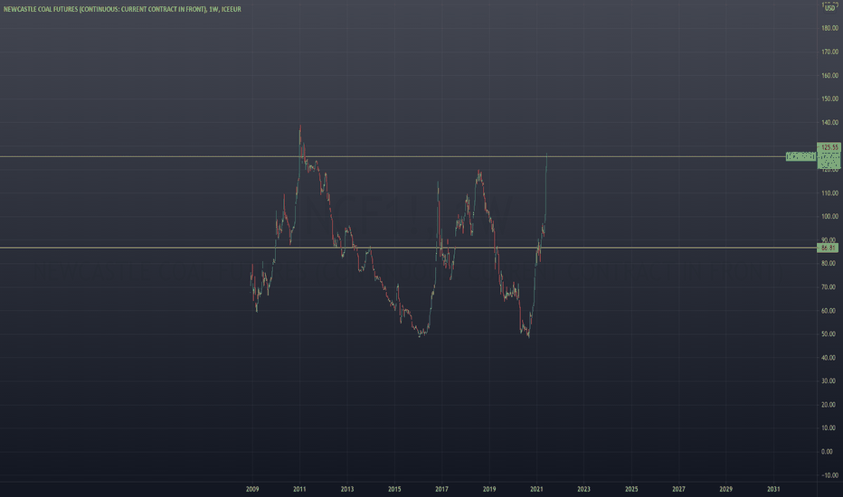Click the symbol tag on the upper line

pyautogui.click(x=800, y=156)
